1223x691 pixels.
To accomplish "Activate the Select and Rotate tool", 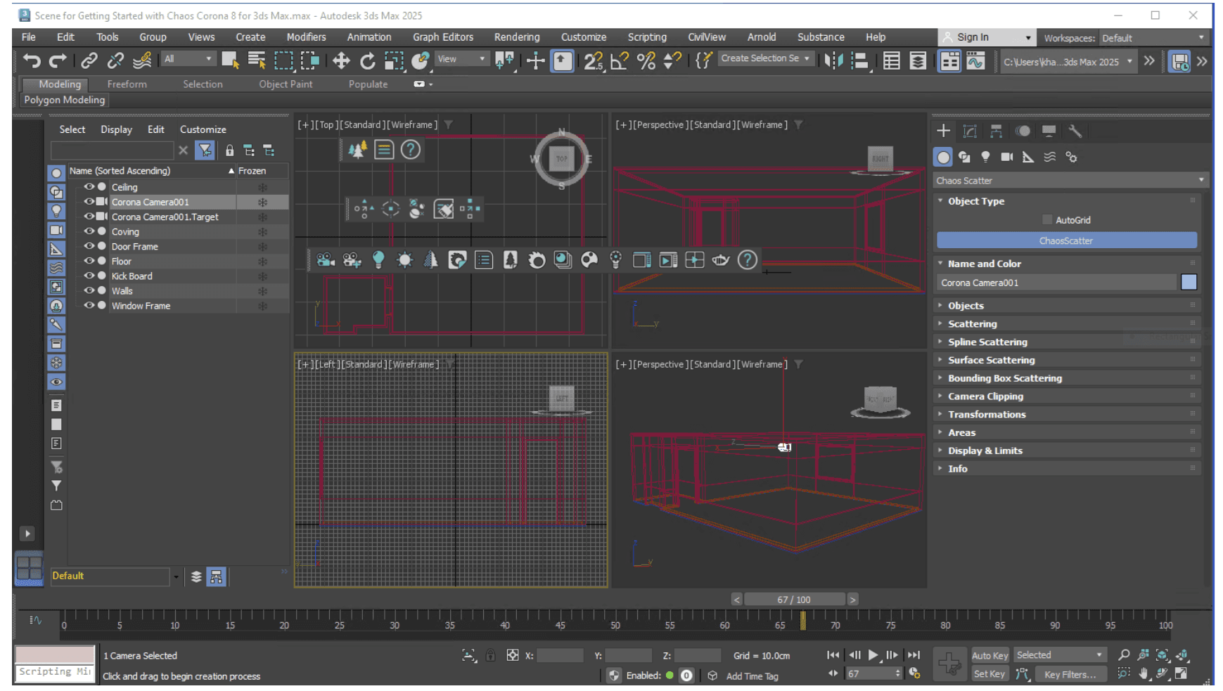I will [x=368, y=61].
